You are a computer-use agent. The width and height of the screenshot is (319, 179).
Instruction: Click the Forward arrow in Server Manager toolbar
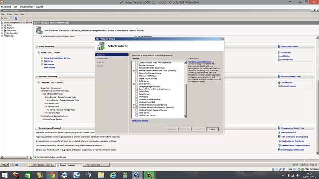click(6, 18)
